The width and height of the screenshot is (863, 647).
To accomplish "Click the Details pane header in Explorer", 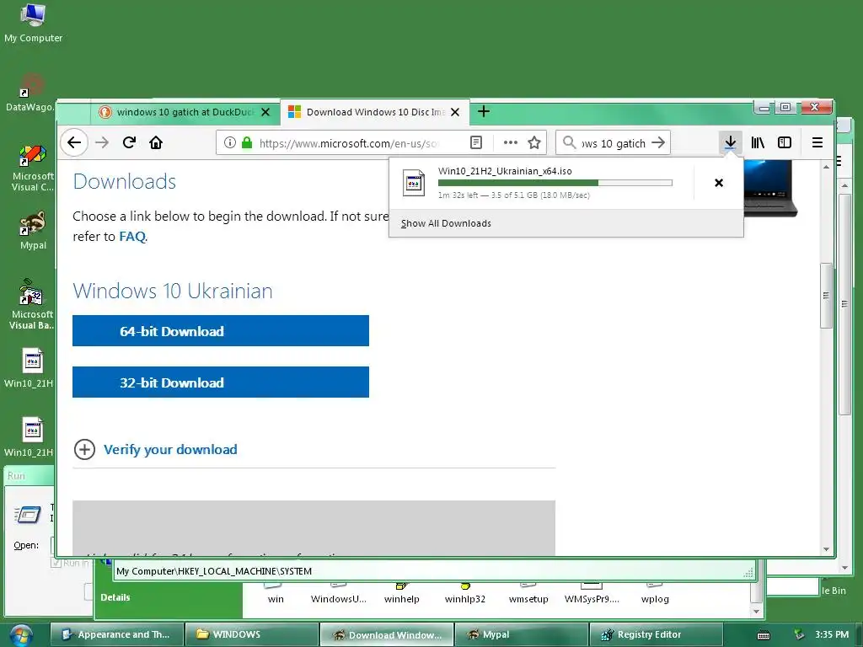I will [x=115, y=597].
